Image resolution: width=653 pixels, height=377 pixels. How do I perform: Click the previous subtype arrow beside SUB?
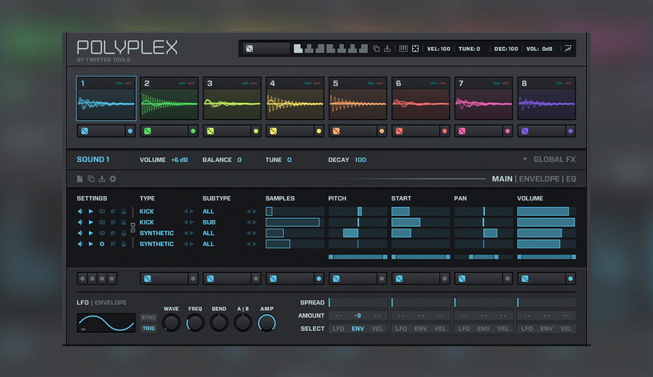(249, 222)
